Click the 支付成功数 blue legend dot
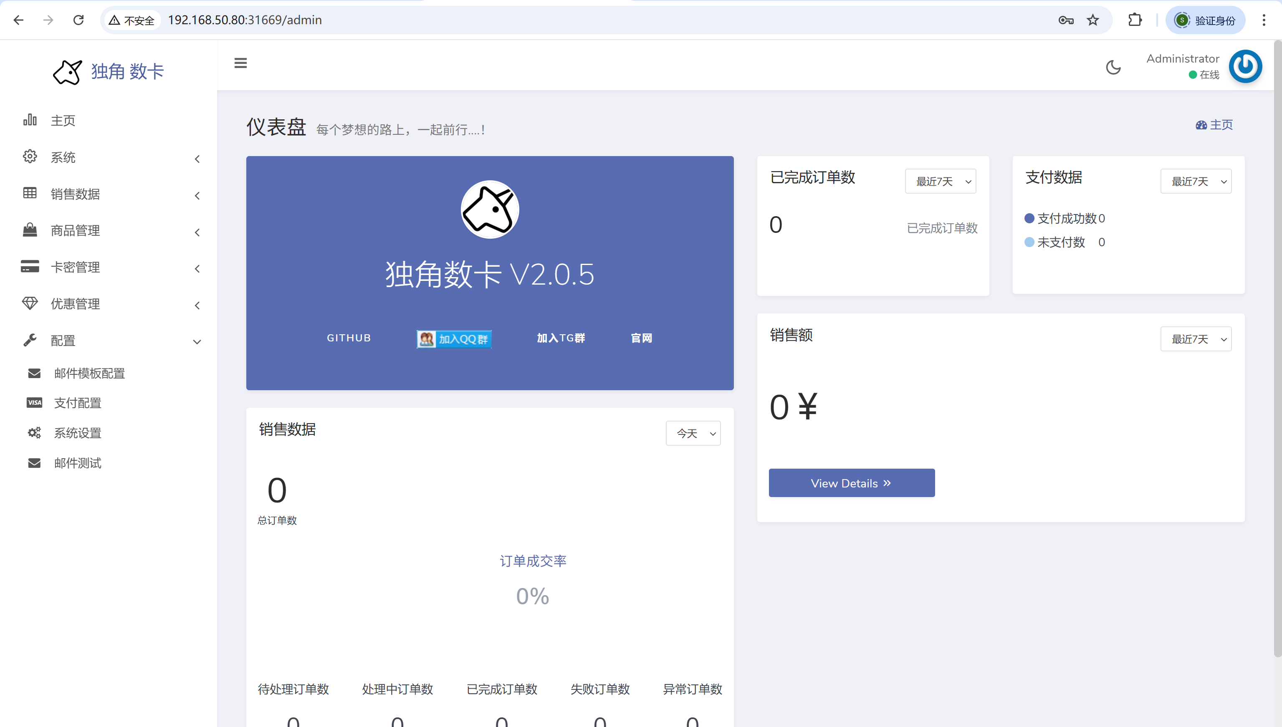 tap(1029, 218)
